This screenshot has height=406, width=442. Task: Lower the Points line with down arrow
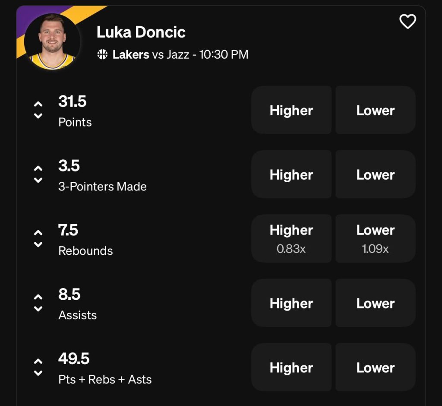(38, 116)
